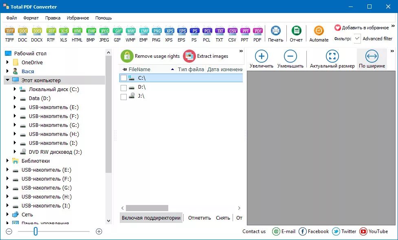Open the Facebook link
398x240 pixels.
[x=314, y=231]
